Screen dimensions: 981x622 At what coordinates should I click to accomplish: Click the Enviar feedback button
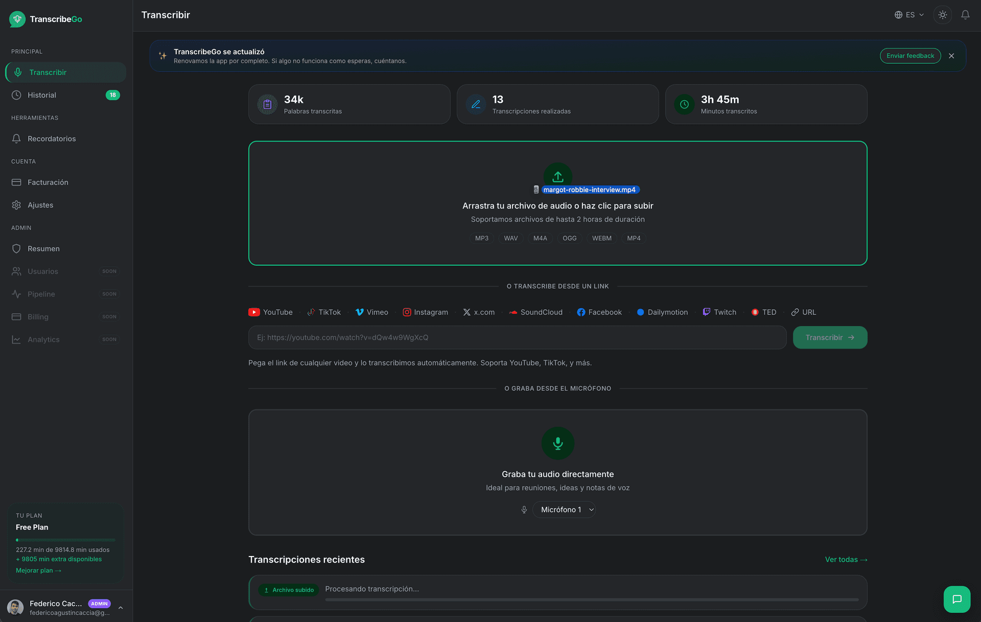(x=909, y=56)
